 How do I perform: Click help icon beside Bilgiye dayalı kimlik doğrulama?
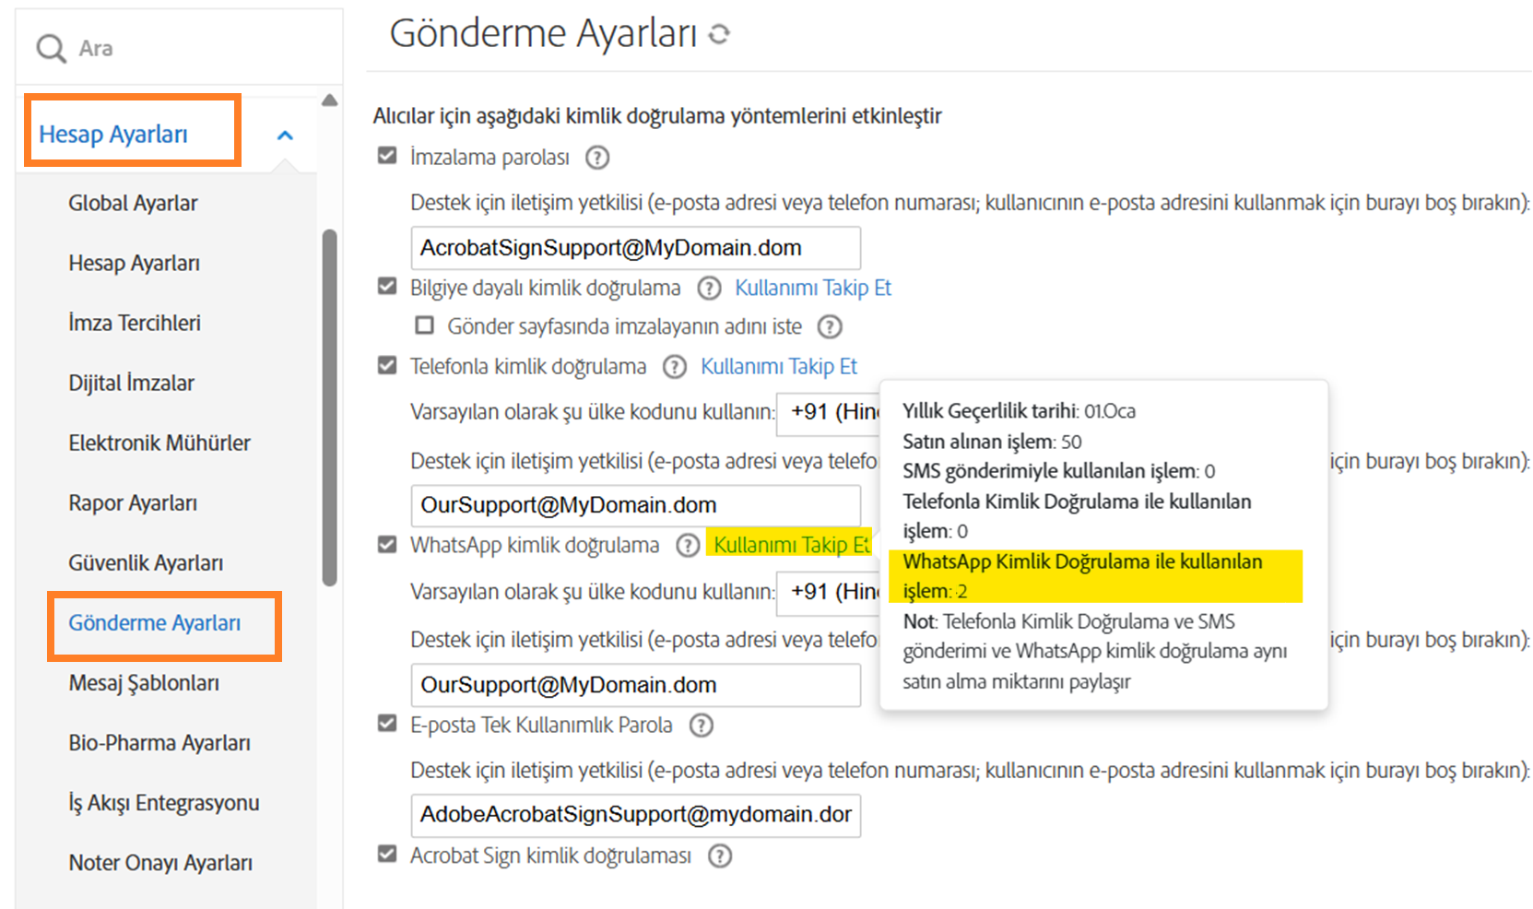708,288
